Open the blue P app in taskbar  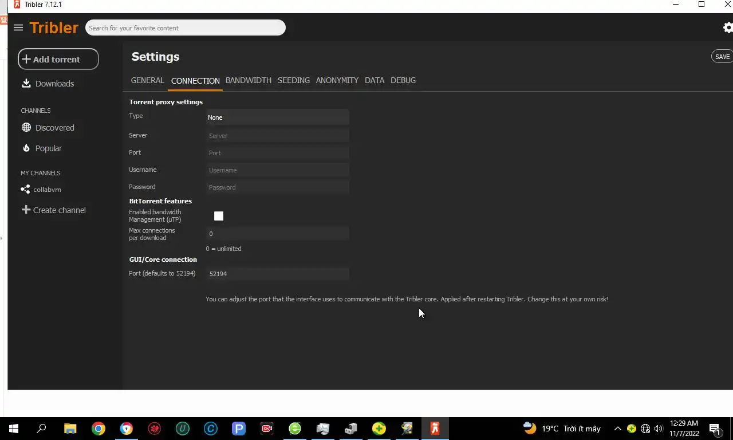pos(239,429)
